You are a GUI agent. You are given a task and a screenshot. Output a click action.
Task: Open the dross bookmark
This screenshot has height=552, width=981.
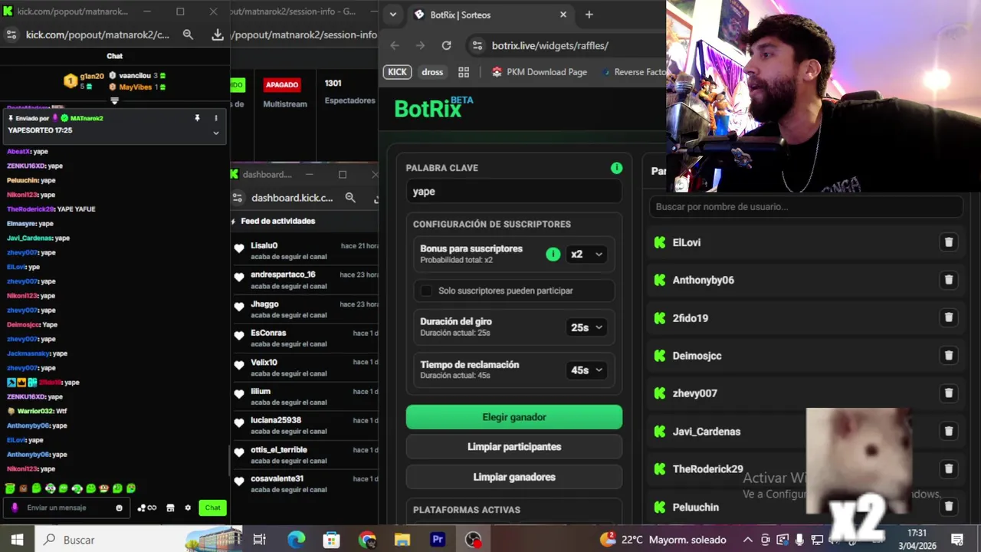pos(432,72)
